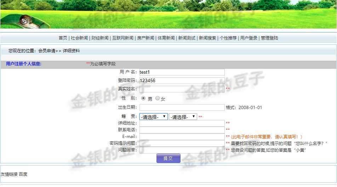Go to 社会新闻 section
This screenshot has height=187, width=337.
(79, 38)
